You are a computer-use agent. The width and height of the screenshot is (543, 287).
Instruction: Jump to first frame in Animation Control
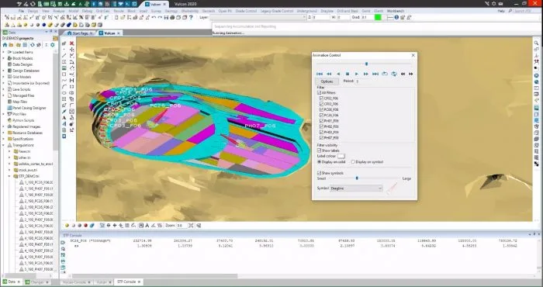coord(320,74)
